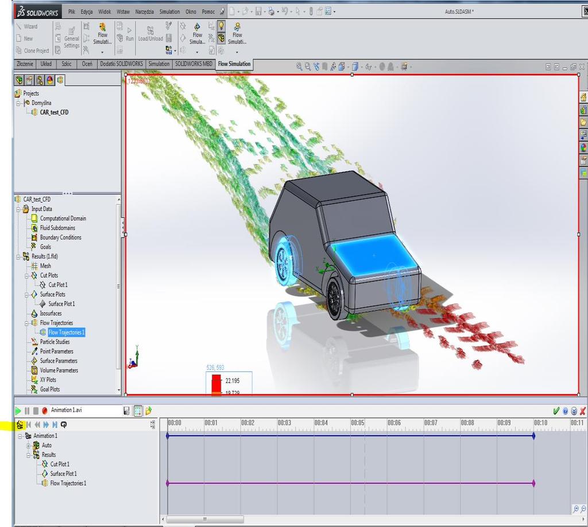This screenshot has width=588, height=527.
Task: Open the Flow Simulation analysis tree tab icon
Action: click(60, 80)
